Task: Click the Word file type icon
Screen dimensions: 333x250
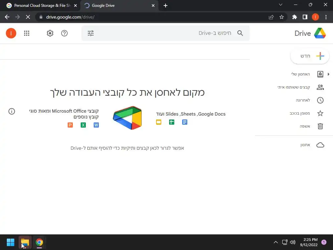Action: [x=96, y=125]
